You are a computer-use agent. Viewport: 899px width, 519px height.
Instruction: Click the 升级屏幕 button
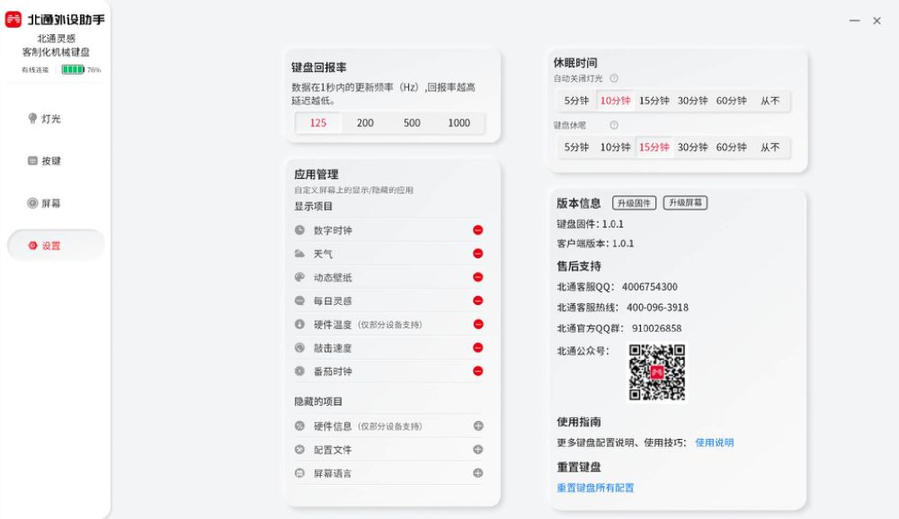tap(685, 202)
